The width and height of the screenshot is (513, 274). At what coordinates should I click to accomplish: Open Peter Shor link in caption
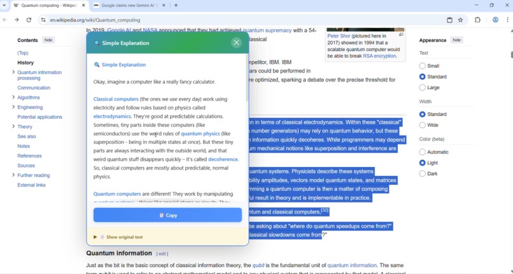(x=339, y=36)
